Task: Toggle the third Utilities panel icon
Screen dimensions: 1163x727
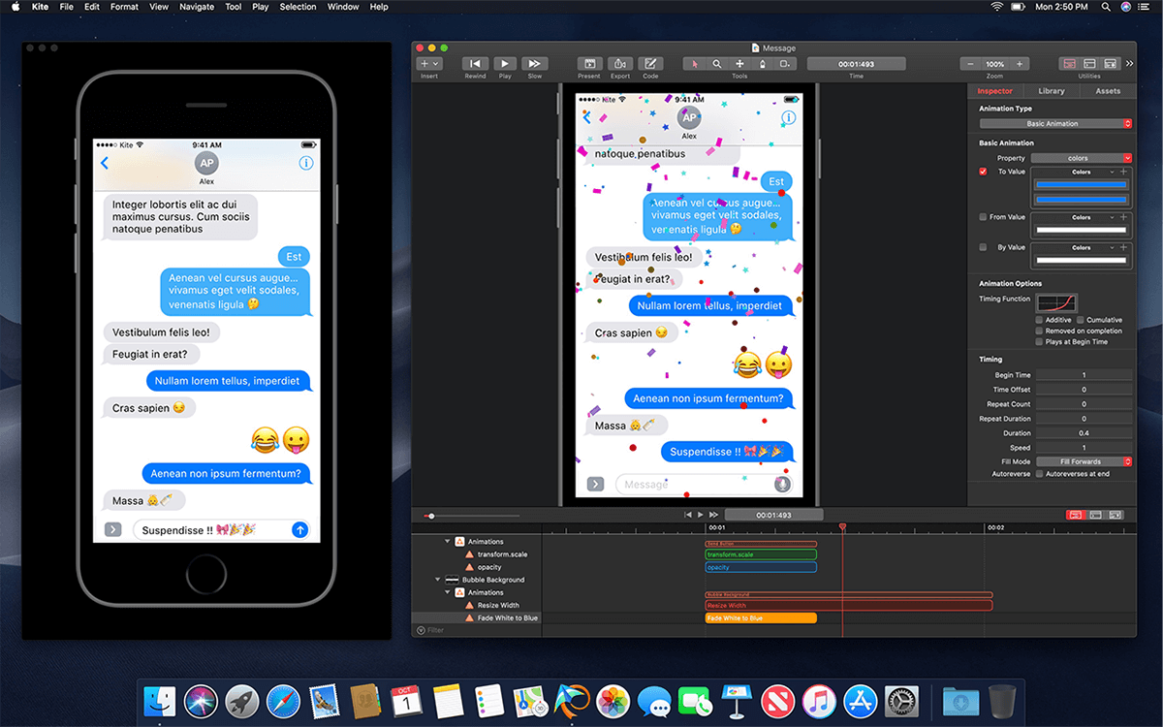Action: click(1110, 64)
